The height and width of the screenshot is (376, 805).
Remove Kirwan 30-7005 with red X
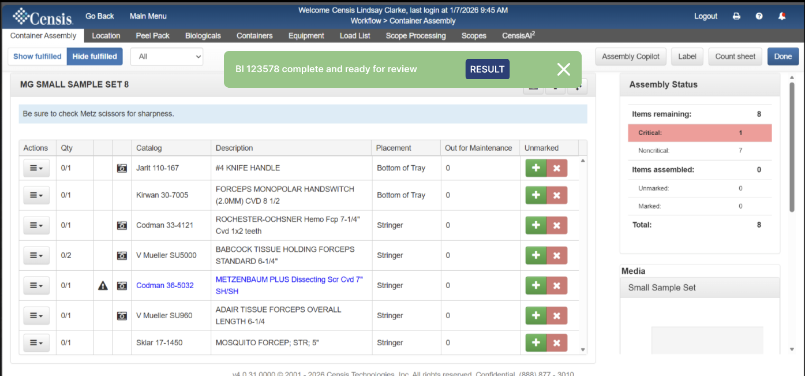pyautogui.click(x=557, y=195)
